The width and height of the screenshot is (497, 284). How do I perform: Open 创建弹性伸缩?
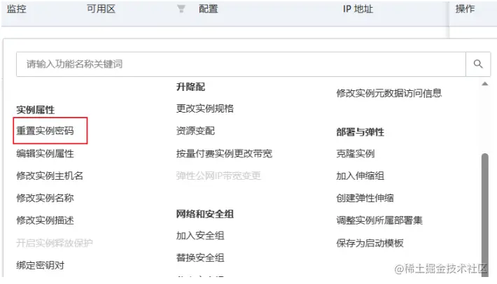point(365,198)
